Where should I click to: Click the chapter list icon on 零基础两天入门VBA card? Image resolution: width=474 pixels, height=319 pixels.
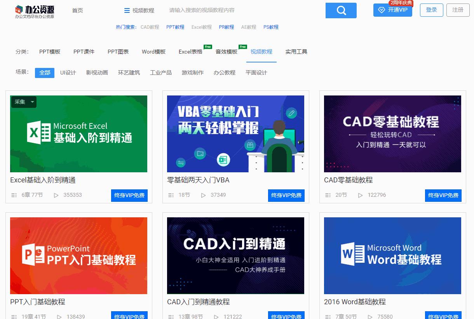pyautogui.click(x=171, y=195)
